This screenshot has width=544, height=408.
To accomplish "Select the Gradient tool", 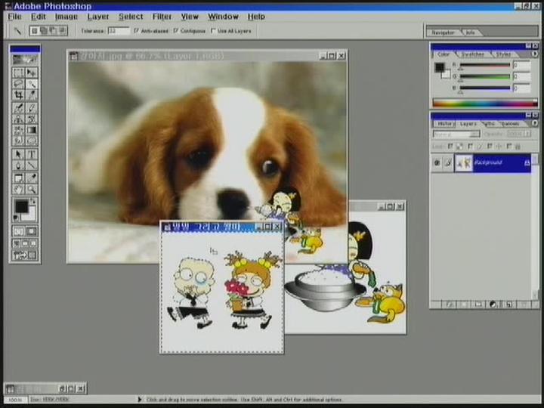I will point(32,130).
